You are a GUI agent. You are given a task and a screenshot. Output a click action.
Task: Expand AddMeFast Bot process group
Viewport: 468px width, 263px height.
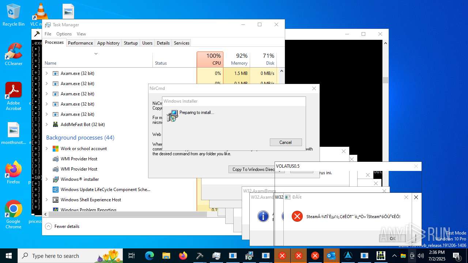pyautogui.click(x=46, y=125)
